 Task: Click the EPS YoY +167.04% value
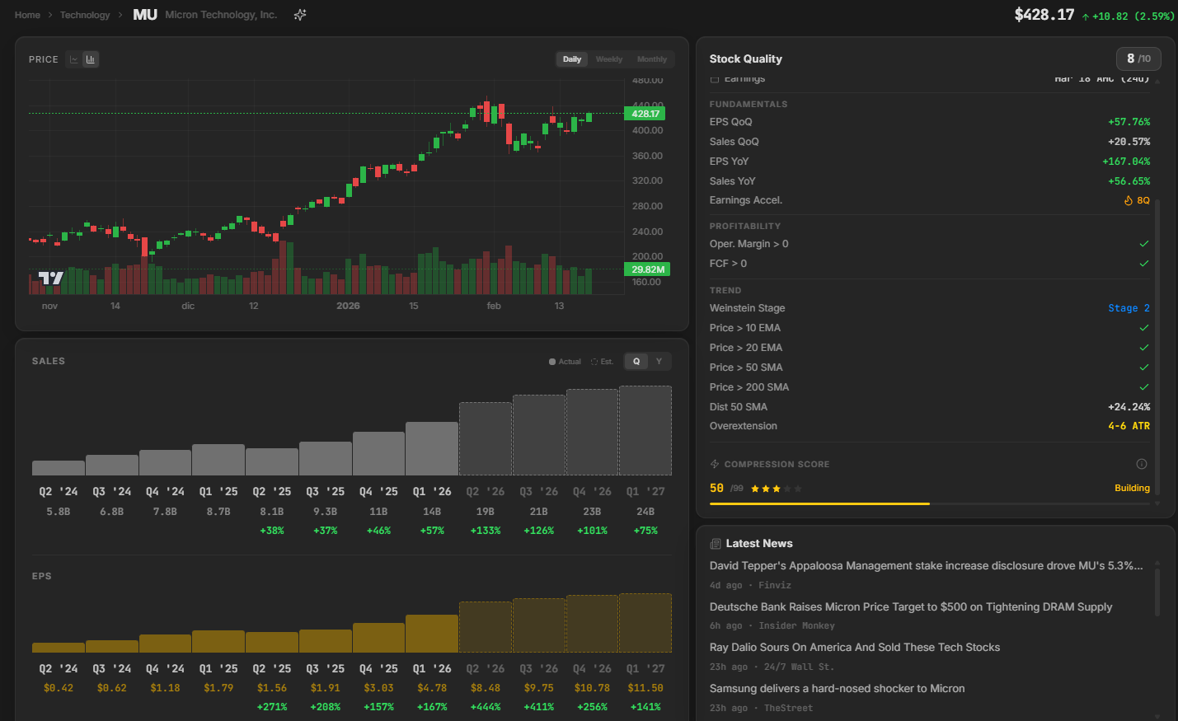click(x=1126, y=162)
